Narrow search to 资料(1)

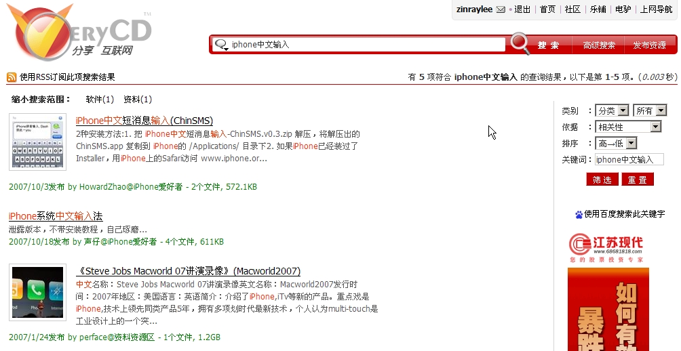pos(138,100)
